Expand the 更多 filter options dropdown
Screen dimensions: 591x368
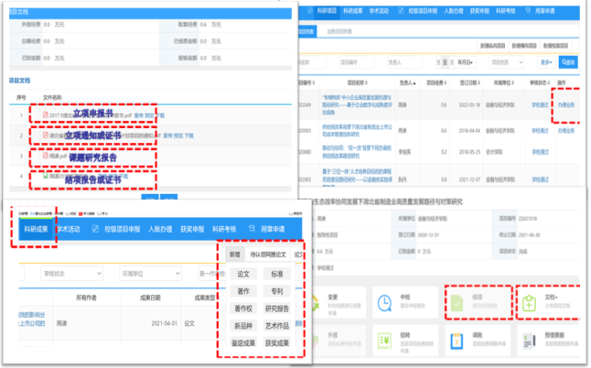click(x=546, y=62)
